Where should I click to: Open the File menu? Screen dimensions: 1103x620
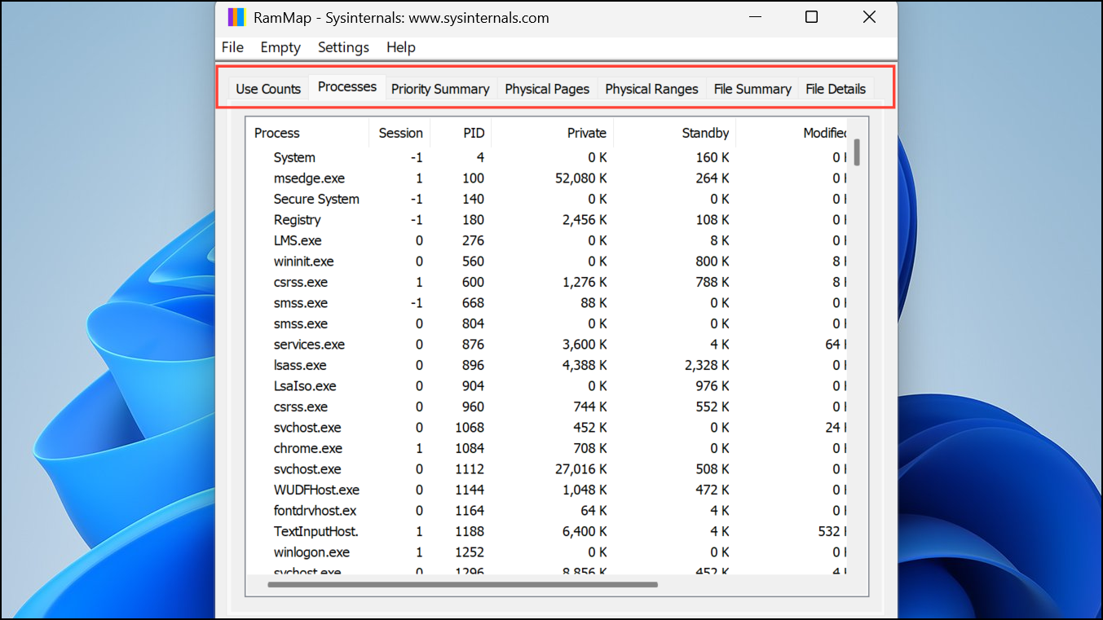pos(232,47)
